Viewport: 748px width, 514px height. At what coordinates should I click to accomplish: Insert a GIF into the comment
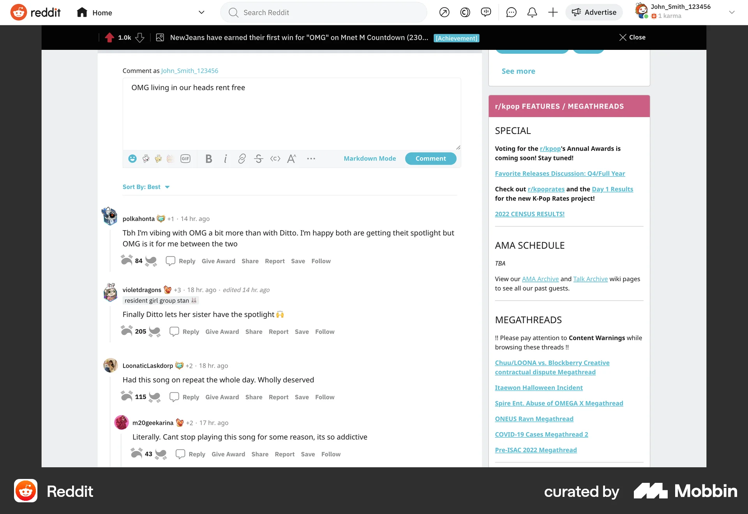coord(185,158)
